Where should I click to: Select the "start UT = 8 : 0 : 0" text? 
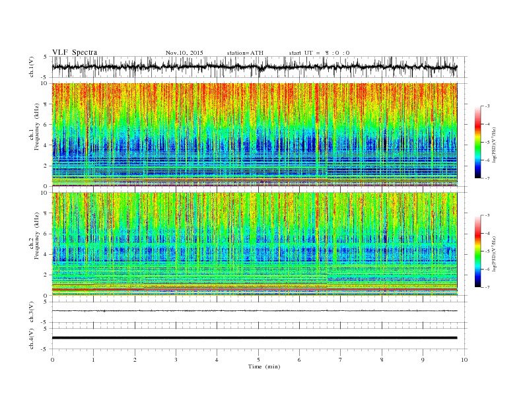pos(319,53)
